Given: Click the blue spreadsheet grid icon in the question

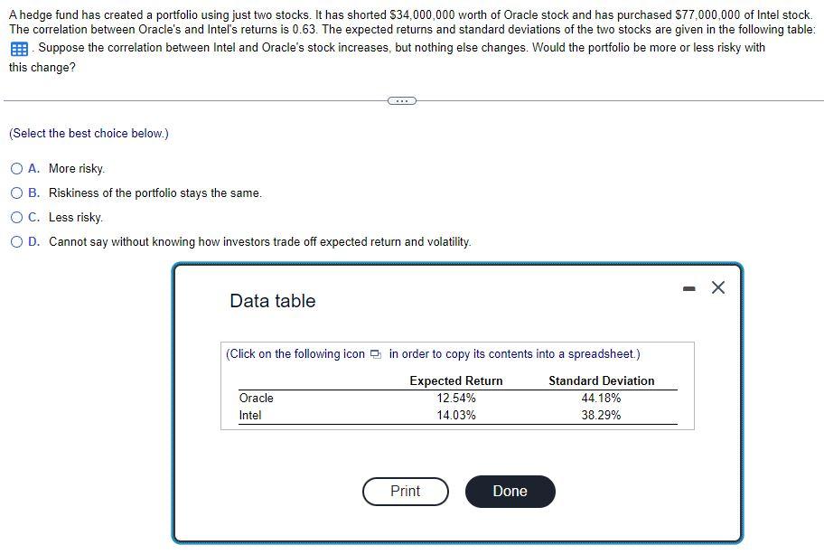Looking at the screenshot, I should tap(17, 48).
